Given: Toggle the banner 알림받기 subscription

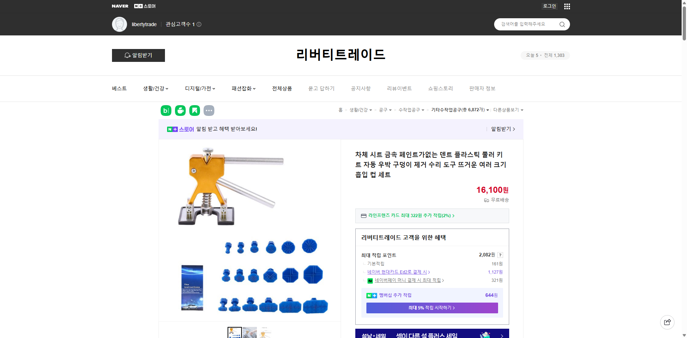Looking at the screenshot, I should click(501, 129).
